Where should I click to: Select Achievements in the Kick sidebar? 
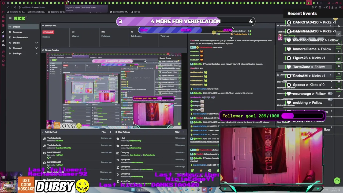[23, 38]
